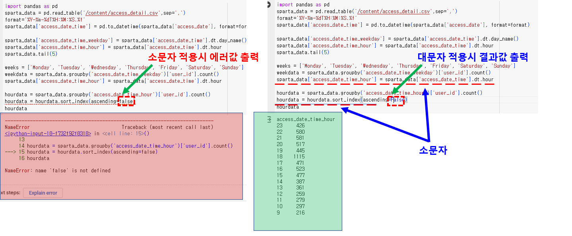Click the dt.day_name() line in the left cell
The image size is (572, 236).
tap(126, 40)
